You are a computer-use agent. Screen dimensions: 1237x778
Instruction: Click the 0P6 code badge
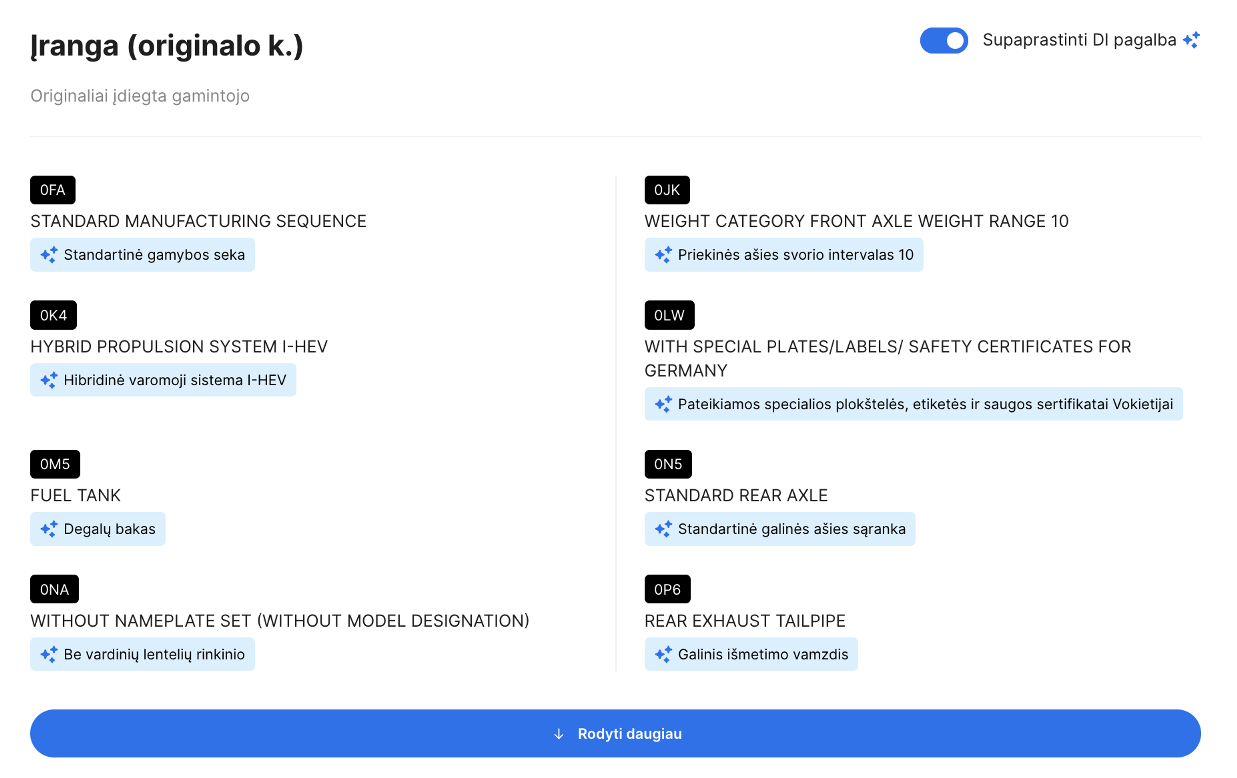click(667, 590)
